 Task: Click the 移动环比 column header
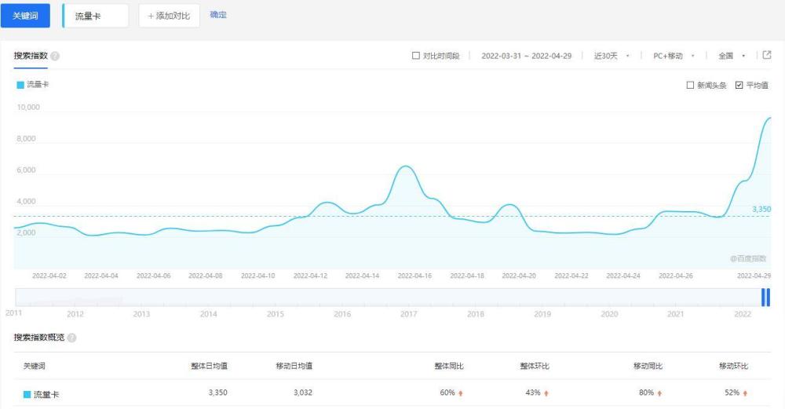[733, 366]
